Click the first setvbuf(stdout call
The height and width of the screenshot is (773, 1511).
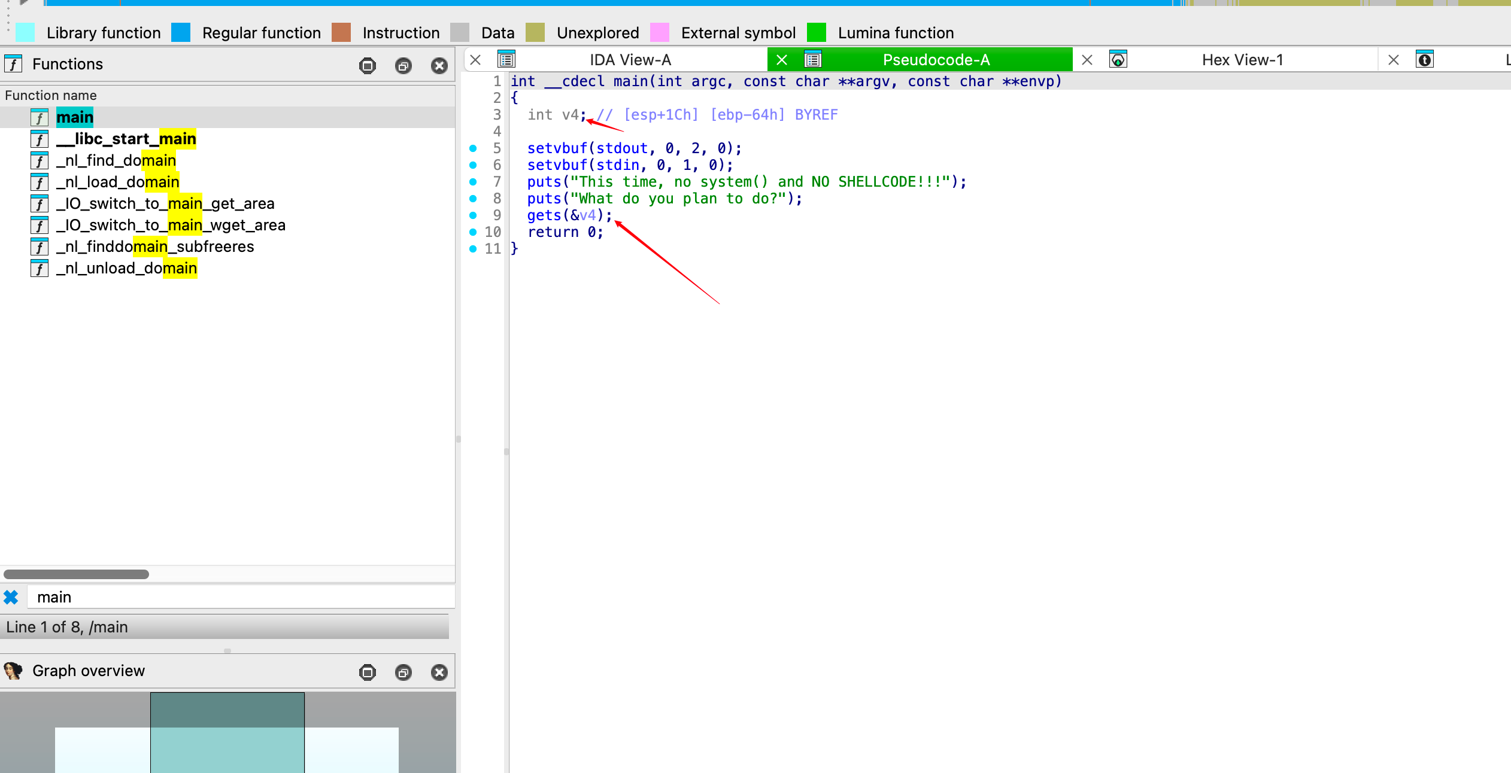click(635, 148)
